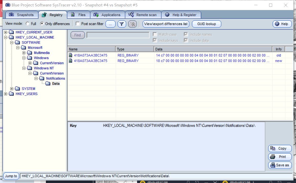Click the Name column header
Screen dimensions: 296x183
point(91,49)
